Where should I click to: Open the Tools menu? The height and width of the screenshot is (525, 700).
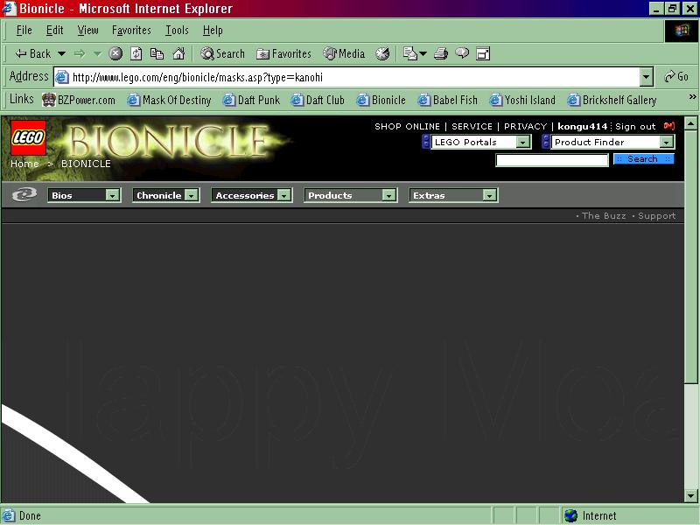(x=177, y=30)
